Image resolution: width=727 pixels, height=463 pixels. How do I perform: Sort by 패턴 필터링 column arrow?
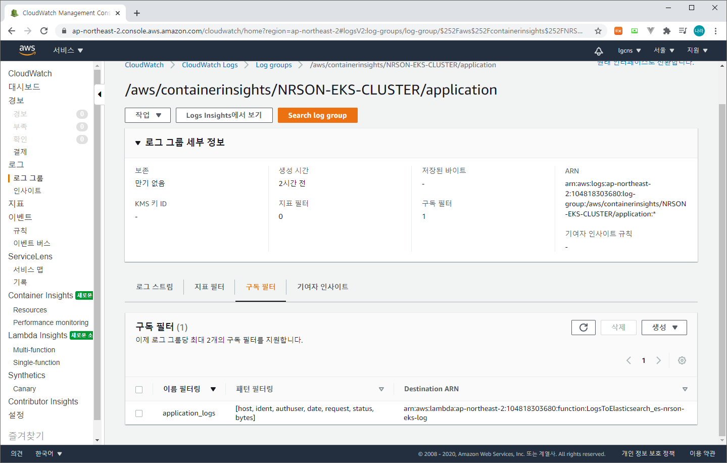[381, 389]
